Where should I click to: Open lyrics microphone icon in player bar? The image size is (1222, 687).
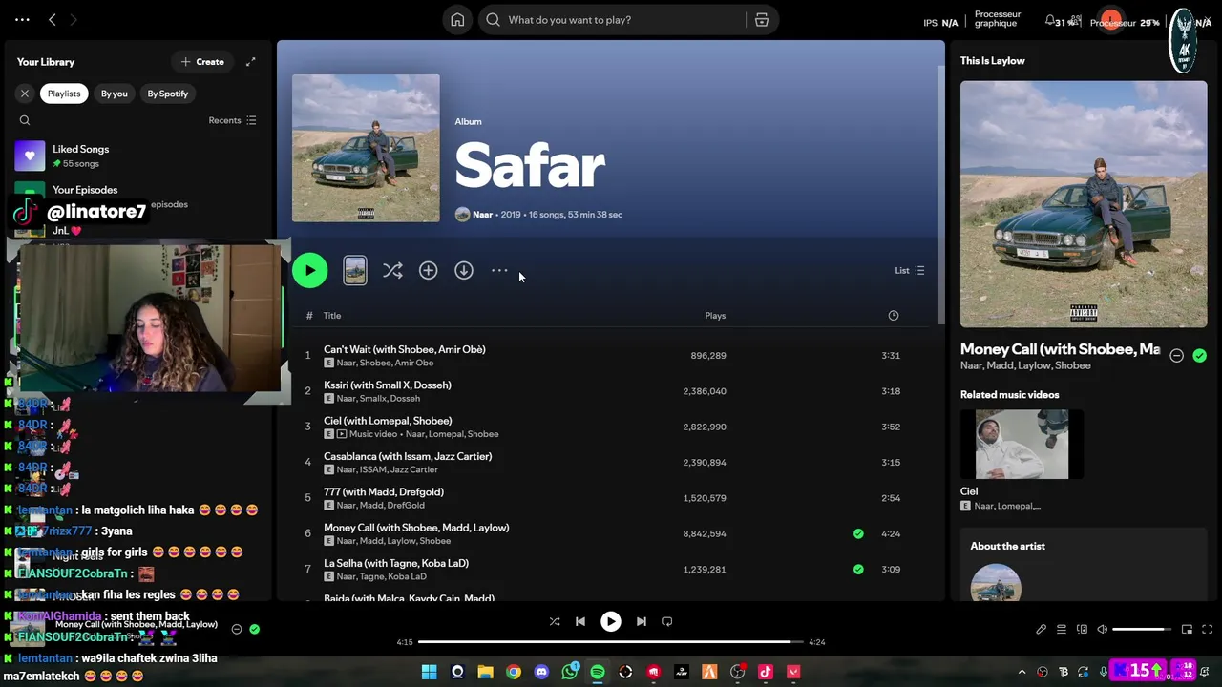click(1041, 630)
